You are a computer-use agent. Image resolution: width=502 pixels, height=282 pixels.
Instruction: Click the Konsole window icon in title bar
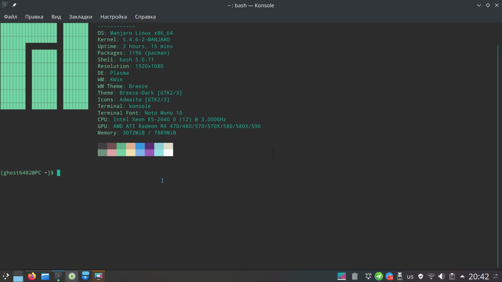(x=5, y=5)
